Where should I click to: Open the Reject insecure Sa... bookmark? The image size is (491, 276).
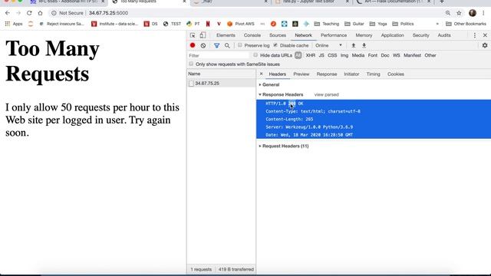point(61,24)
